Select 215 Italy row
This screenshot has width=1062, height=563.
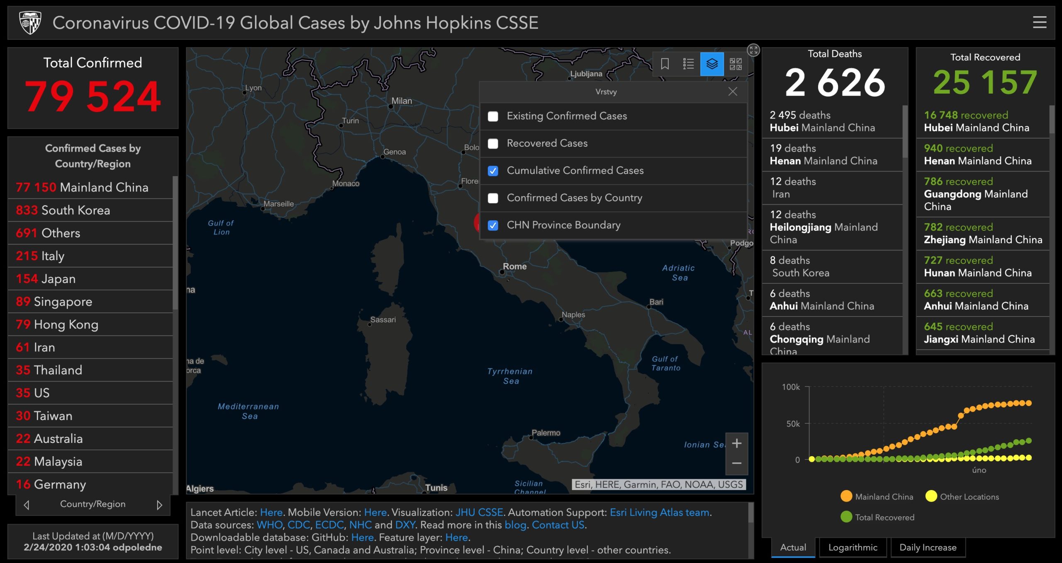[90, 256]
